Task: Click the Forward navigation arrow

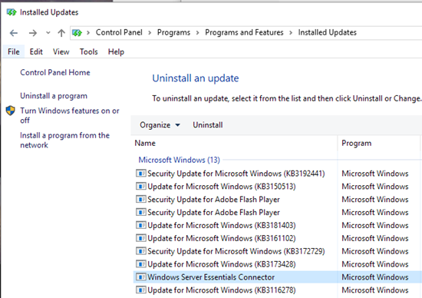Action: (33, 33)
